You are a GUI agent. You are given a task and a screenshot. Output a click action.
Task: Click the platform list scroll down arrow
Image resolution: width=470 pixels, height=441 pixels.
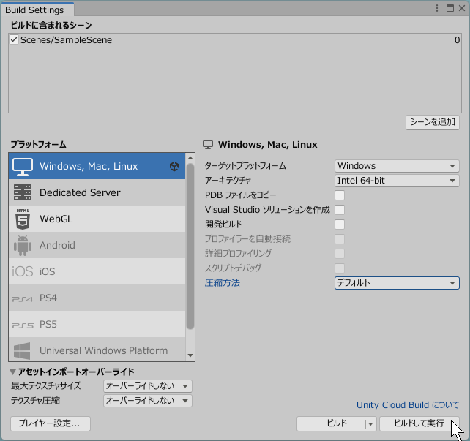pyautogui.click(x=190, y=355)
